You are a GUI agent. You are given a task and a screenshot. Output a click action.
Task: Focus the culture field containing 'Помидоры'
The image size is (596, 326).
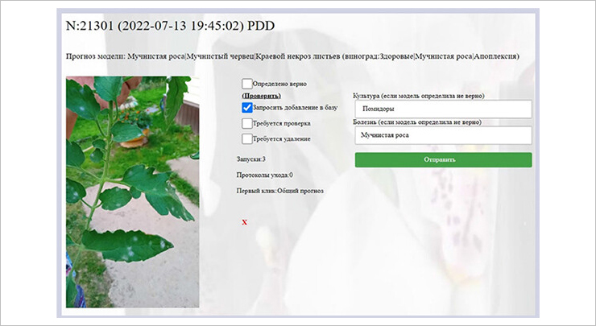[x=442, y=109]
